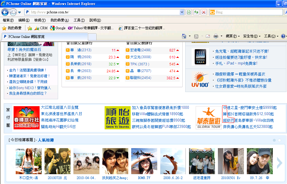Open the Add to Favorites star-arrow icon
Screen dimensions: 287x184
tap(29, 28)
